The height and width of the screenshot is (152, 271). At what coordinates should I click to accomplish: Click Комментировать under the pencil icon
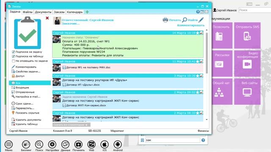[x=191, y=25]
